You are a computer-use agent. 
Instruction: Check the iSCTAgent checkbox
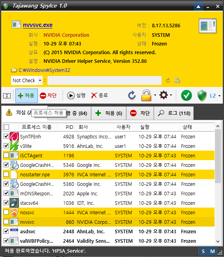[6, 155]
